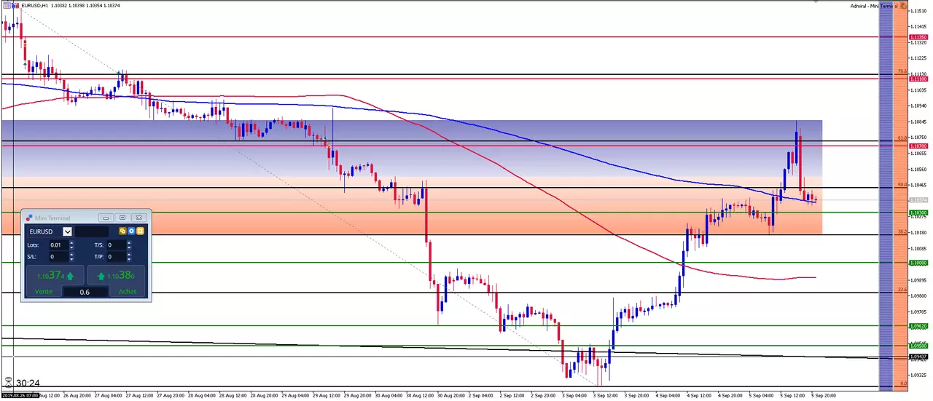933x401 pixels.
Task: Click the S/L stop-loss input field
Action: point(59,257)
